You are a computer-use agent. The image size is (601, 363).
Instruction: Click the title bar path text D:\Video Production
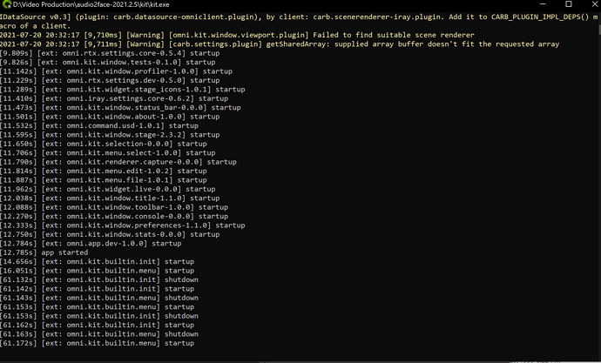click(52, 4)
